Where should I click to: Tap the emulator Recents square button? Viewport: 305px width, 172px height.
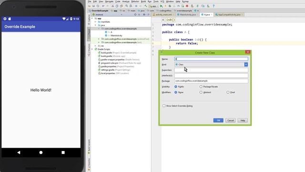[x=63, y=152]
